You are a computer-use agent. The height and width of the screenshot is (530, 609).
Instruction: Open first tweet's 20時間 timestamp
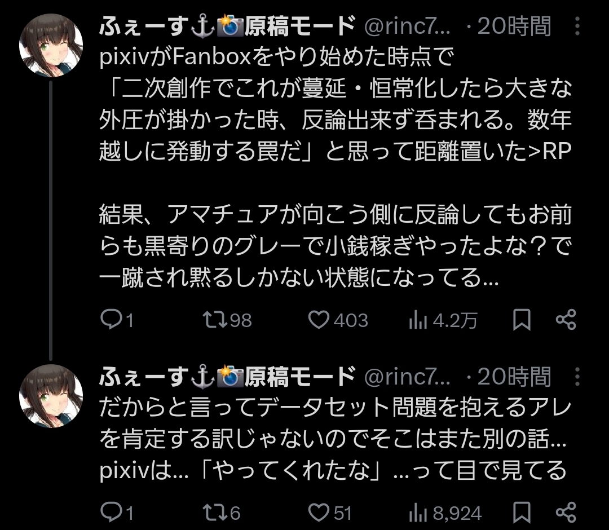(x=513, y=26)
